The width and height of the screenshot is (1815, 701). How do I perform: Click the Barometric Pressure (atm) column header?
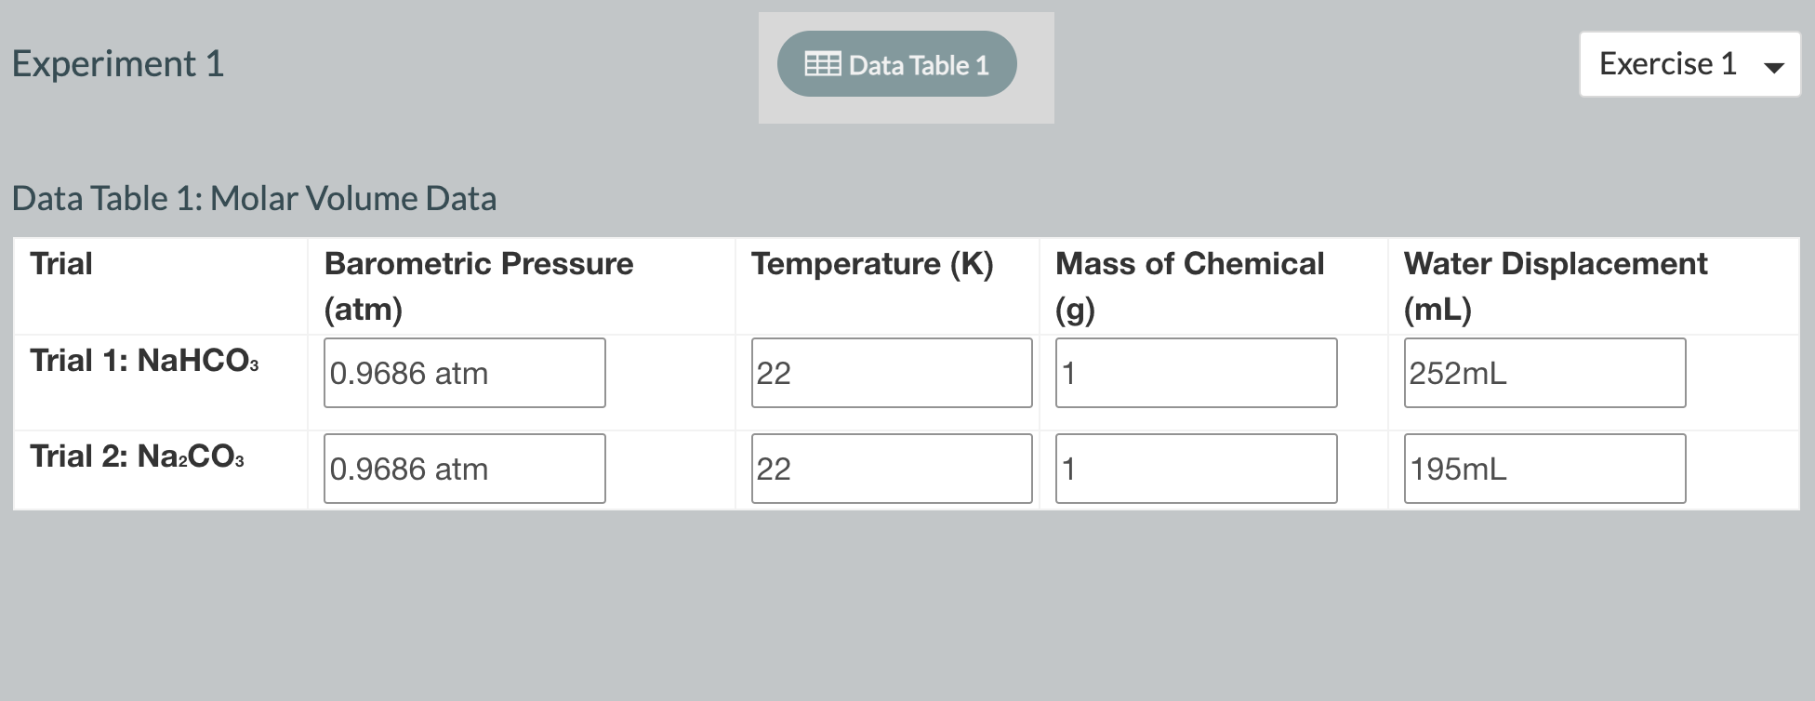[478, 284]
